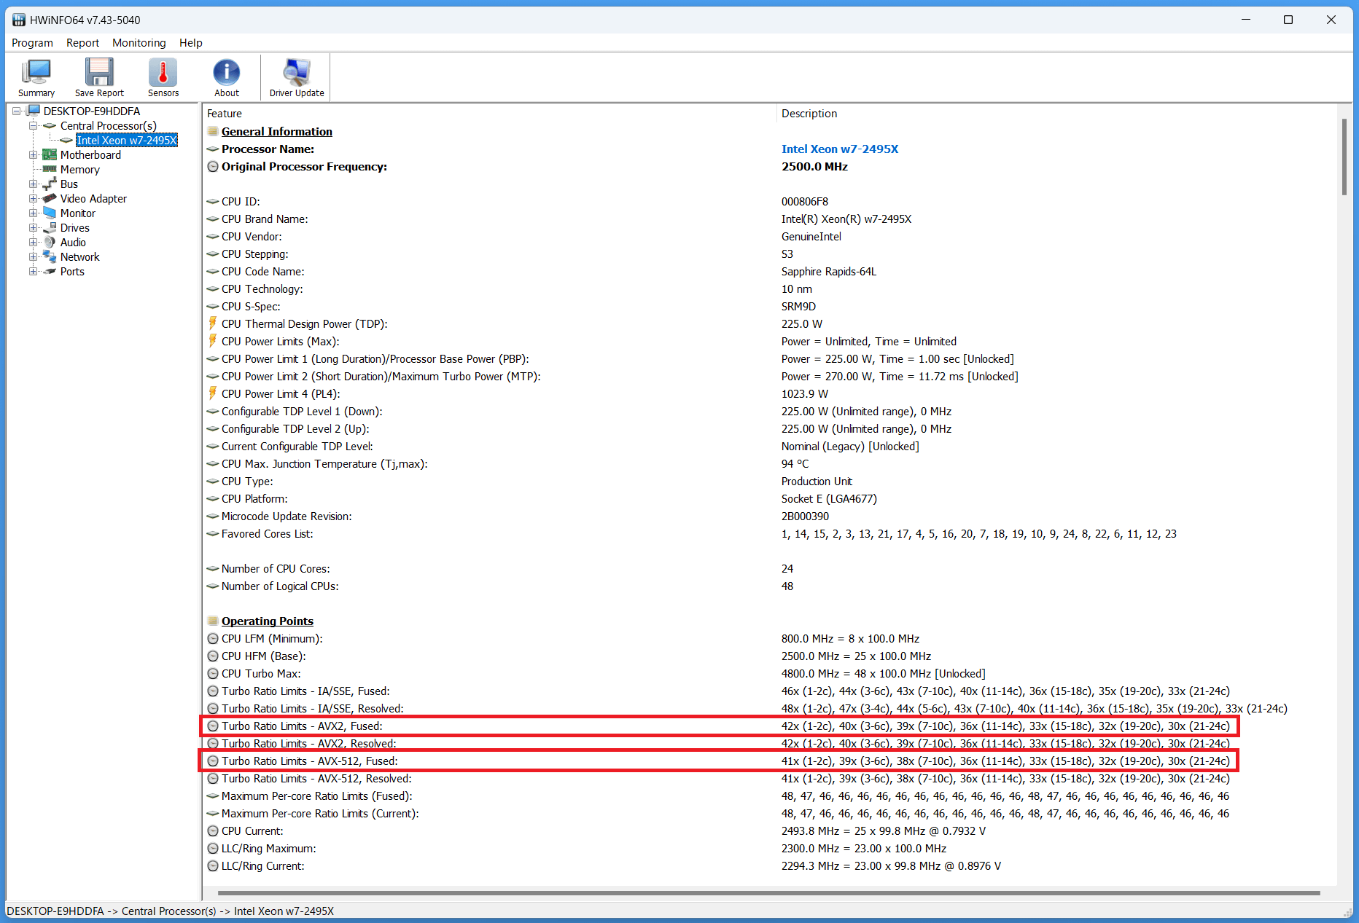
Task: Select the Favored Cores List row
Action: [x=770, y=533]
